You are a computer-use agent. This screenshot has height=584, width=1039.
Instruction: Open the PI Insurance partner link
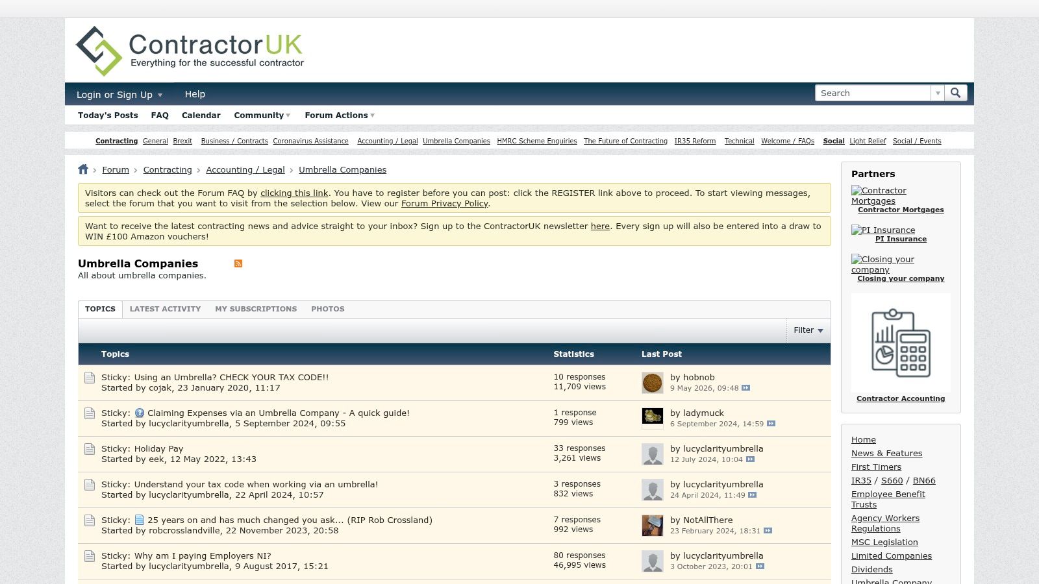pos(901,239)
